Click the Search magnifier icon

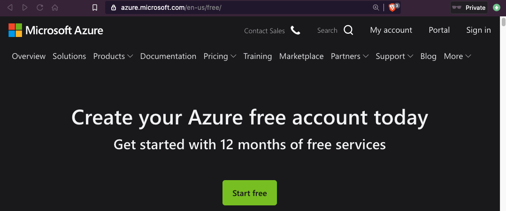tap(348, 30)
